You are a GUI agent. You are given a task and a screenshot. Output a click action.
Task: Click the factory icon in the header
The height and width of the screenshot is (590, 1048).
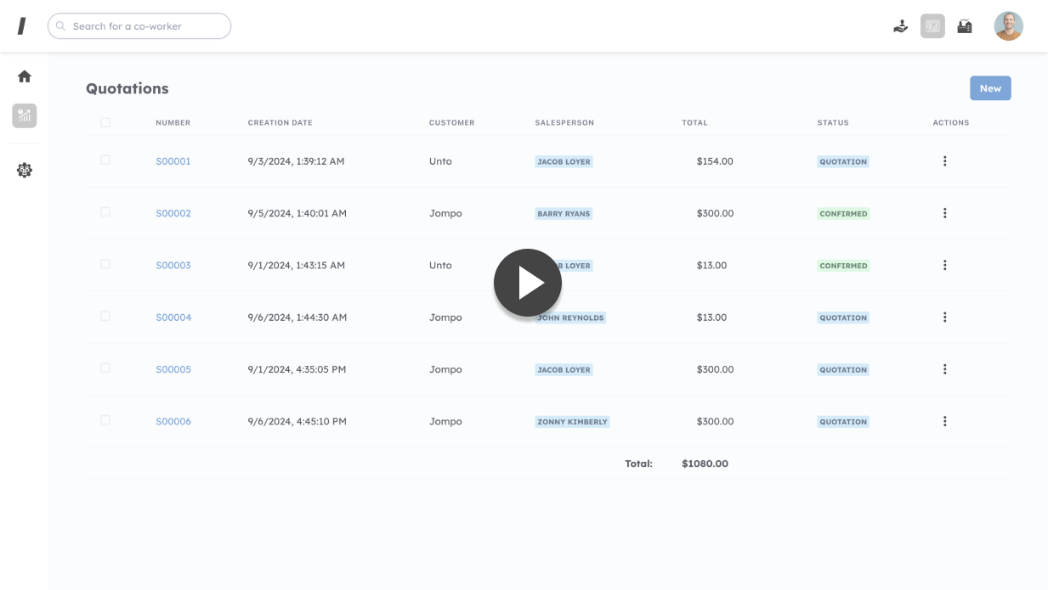(965, 26)
